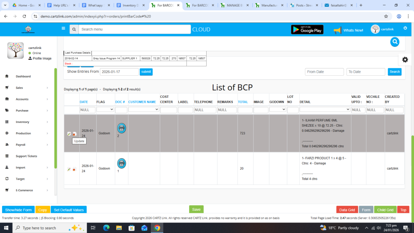Open the FLAG filter dropdown
414x233 pixels.
(x=105, y=109)
